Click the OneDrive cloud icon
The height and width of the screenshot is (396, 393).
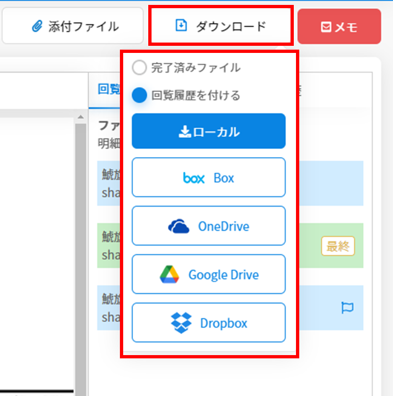point(179,226)
